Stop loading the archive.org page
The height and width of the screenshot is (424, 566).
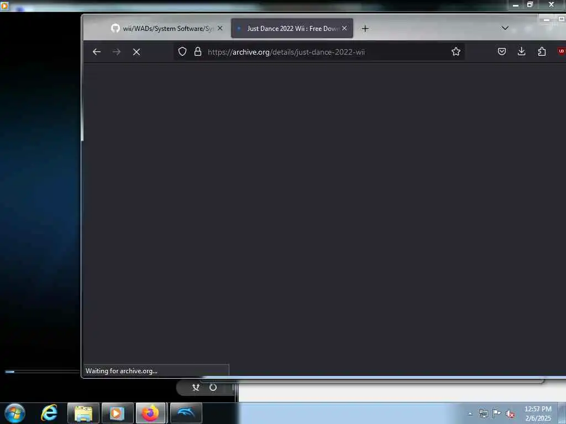pos(136,52)
